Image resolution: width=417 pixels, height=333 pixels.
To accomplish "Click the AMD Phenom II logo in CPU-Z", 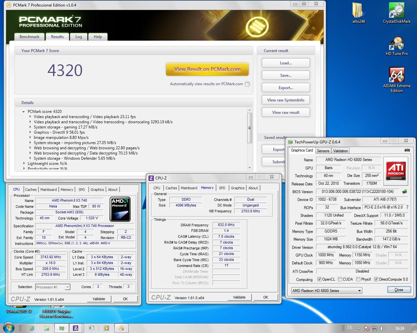I will [x=120, y=209].
